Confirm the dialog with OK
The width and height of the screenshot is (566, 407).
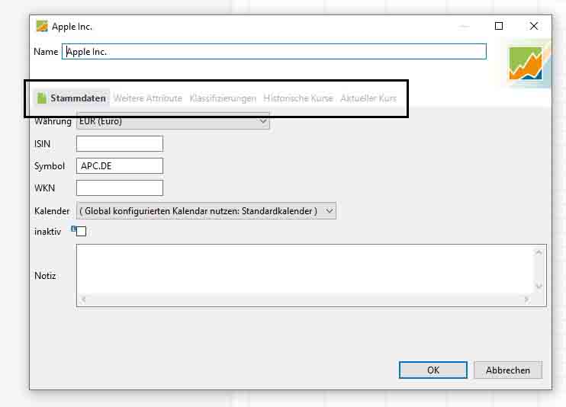tap(433, 370)
